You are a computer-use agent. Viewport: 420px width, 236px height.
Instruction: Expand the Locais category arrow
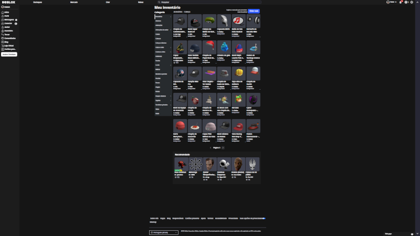pyautogui.click(x=170, y=65)
